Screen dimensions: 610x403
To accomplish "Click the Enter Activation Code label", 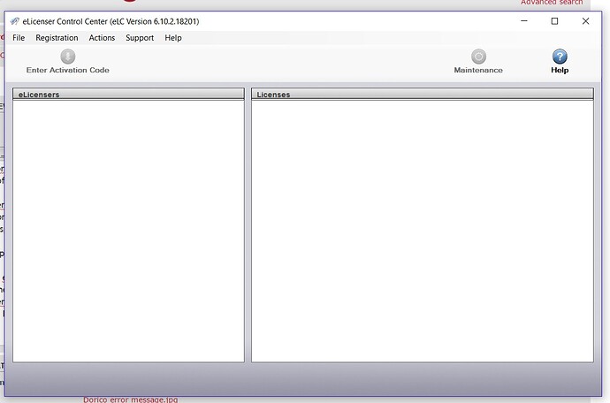I will point(68,70).
